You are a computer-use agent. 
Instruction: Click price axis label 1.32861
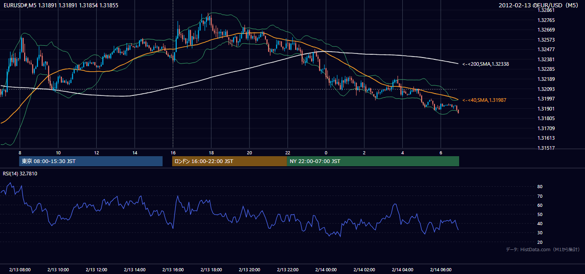pyautogui.click(x=547, y=10)
